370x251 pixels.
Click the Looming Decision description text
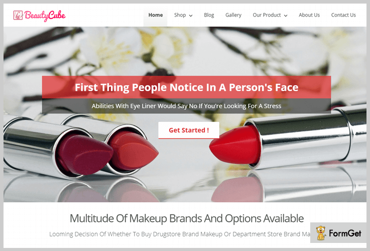180,234
